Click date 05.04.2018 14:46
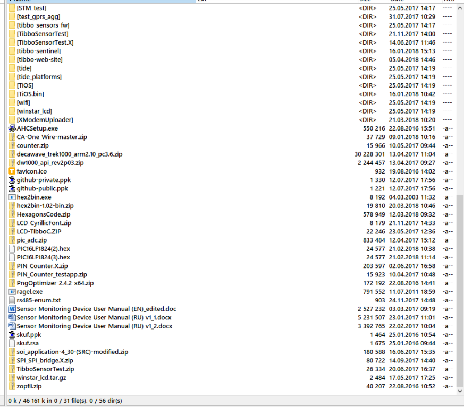464x407 pixels. point(412,59)
